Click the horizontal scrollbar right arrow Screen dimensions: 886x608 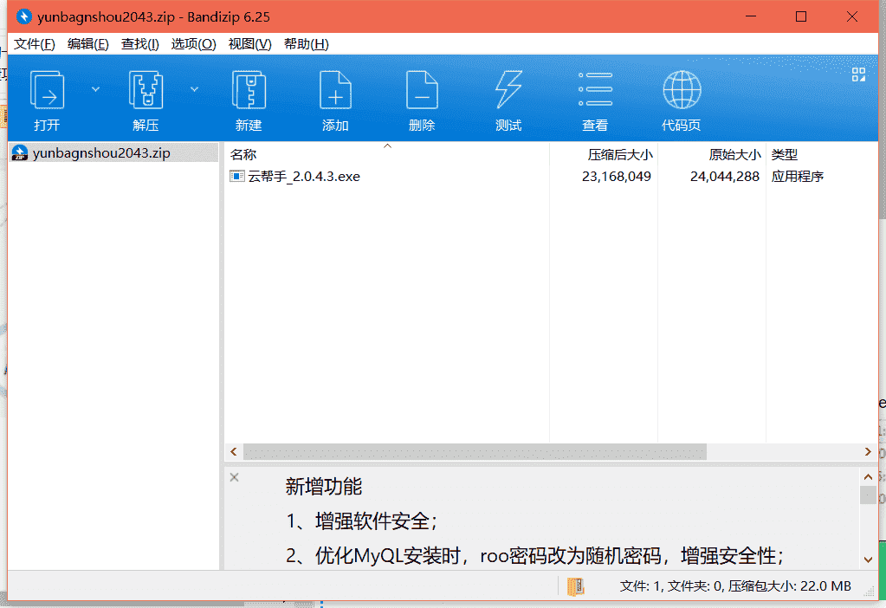[x=868, y=451]
